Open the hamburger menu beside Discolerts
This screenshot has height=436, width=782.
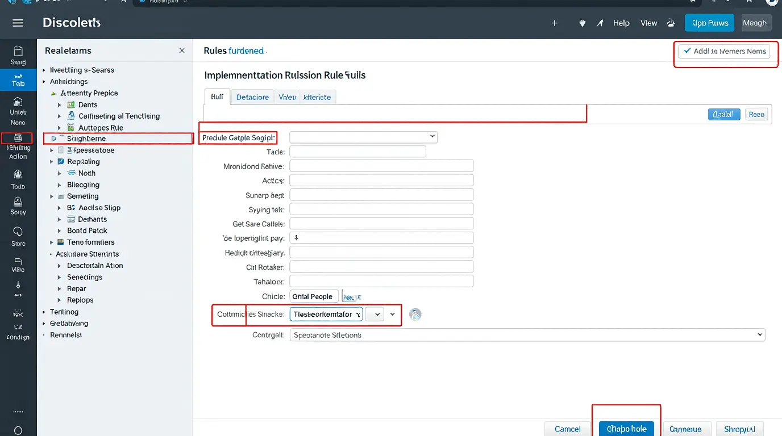18,23
